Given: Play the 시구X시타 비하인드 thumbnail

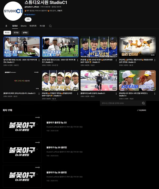Looking at the screenshot, I should 138,81.
